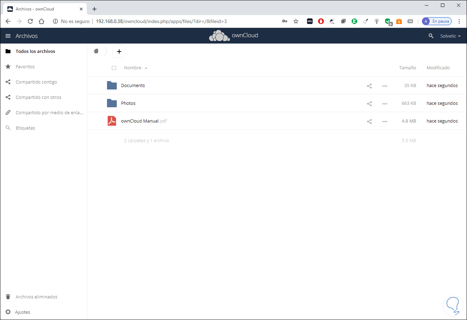Click the Archivos eliminados trash icon

(8, 297)
